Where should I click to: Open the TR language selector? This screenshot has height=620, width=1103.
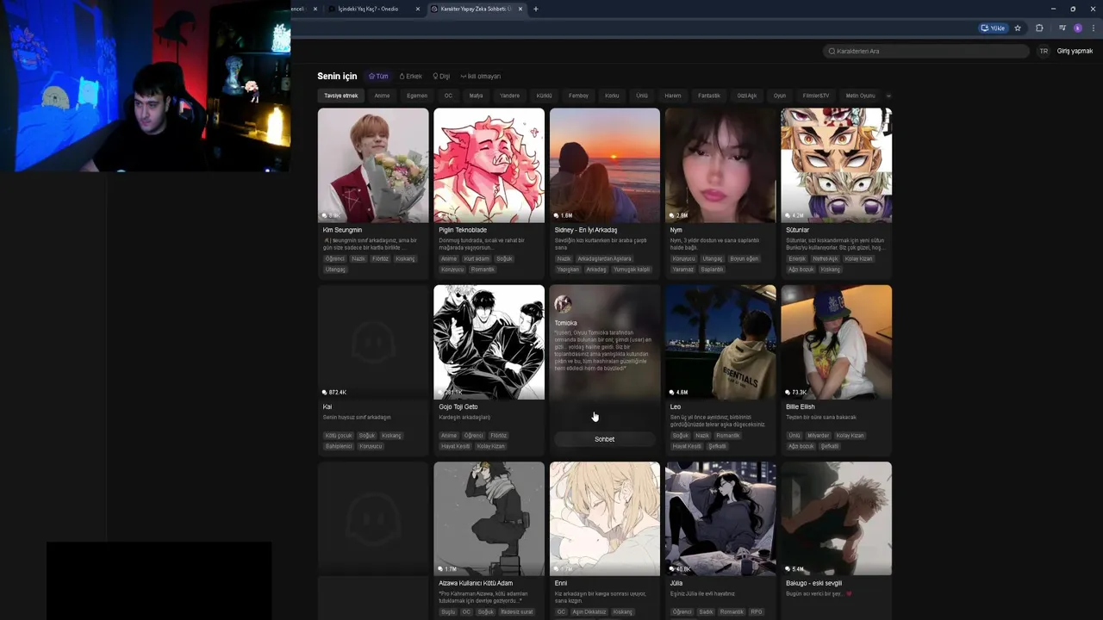(x=1044, y=51)
